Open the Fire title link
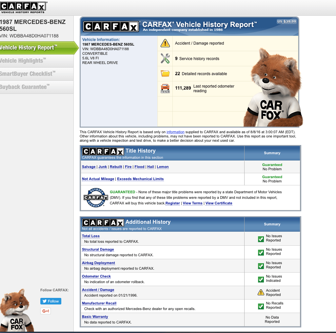Image resolution: width=336 pixels, height=333 pixels. pyautogui.click(x=128, y=167)
